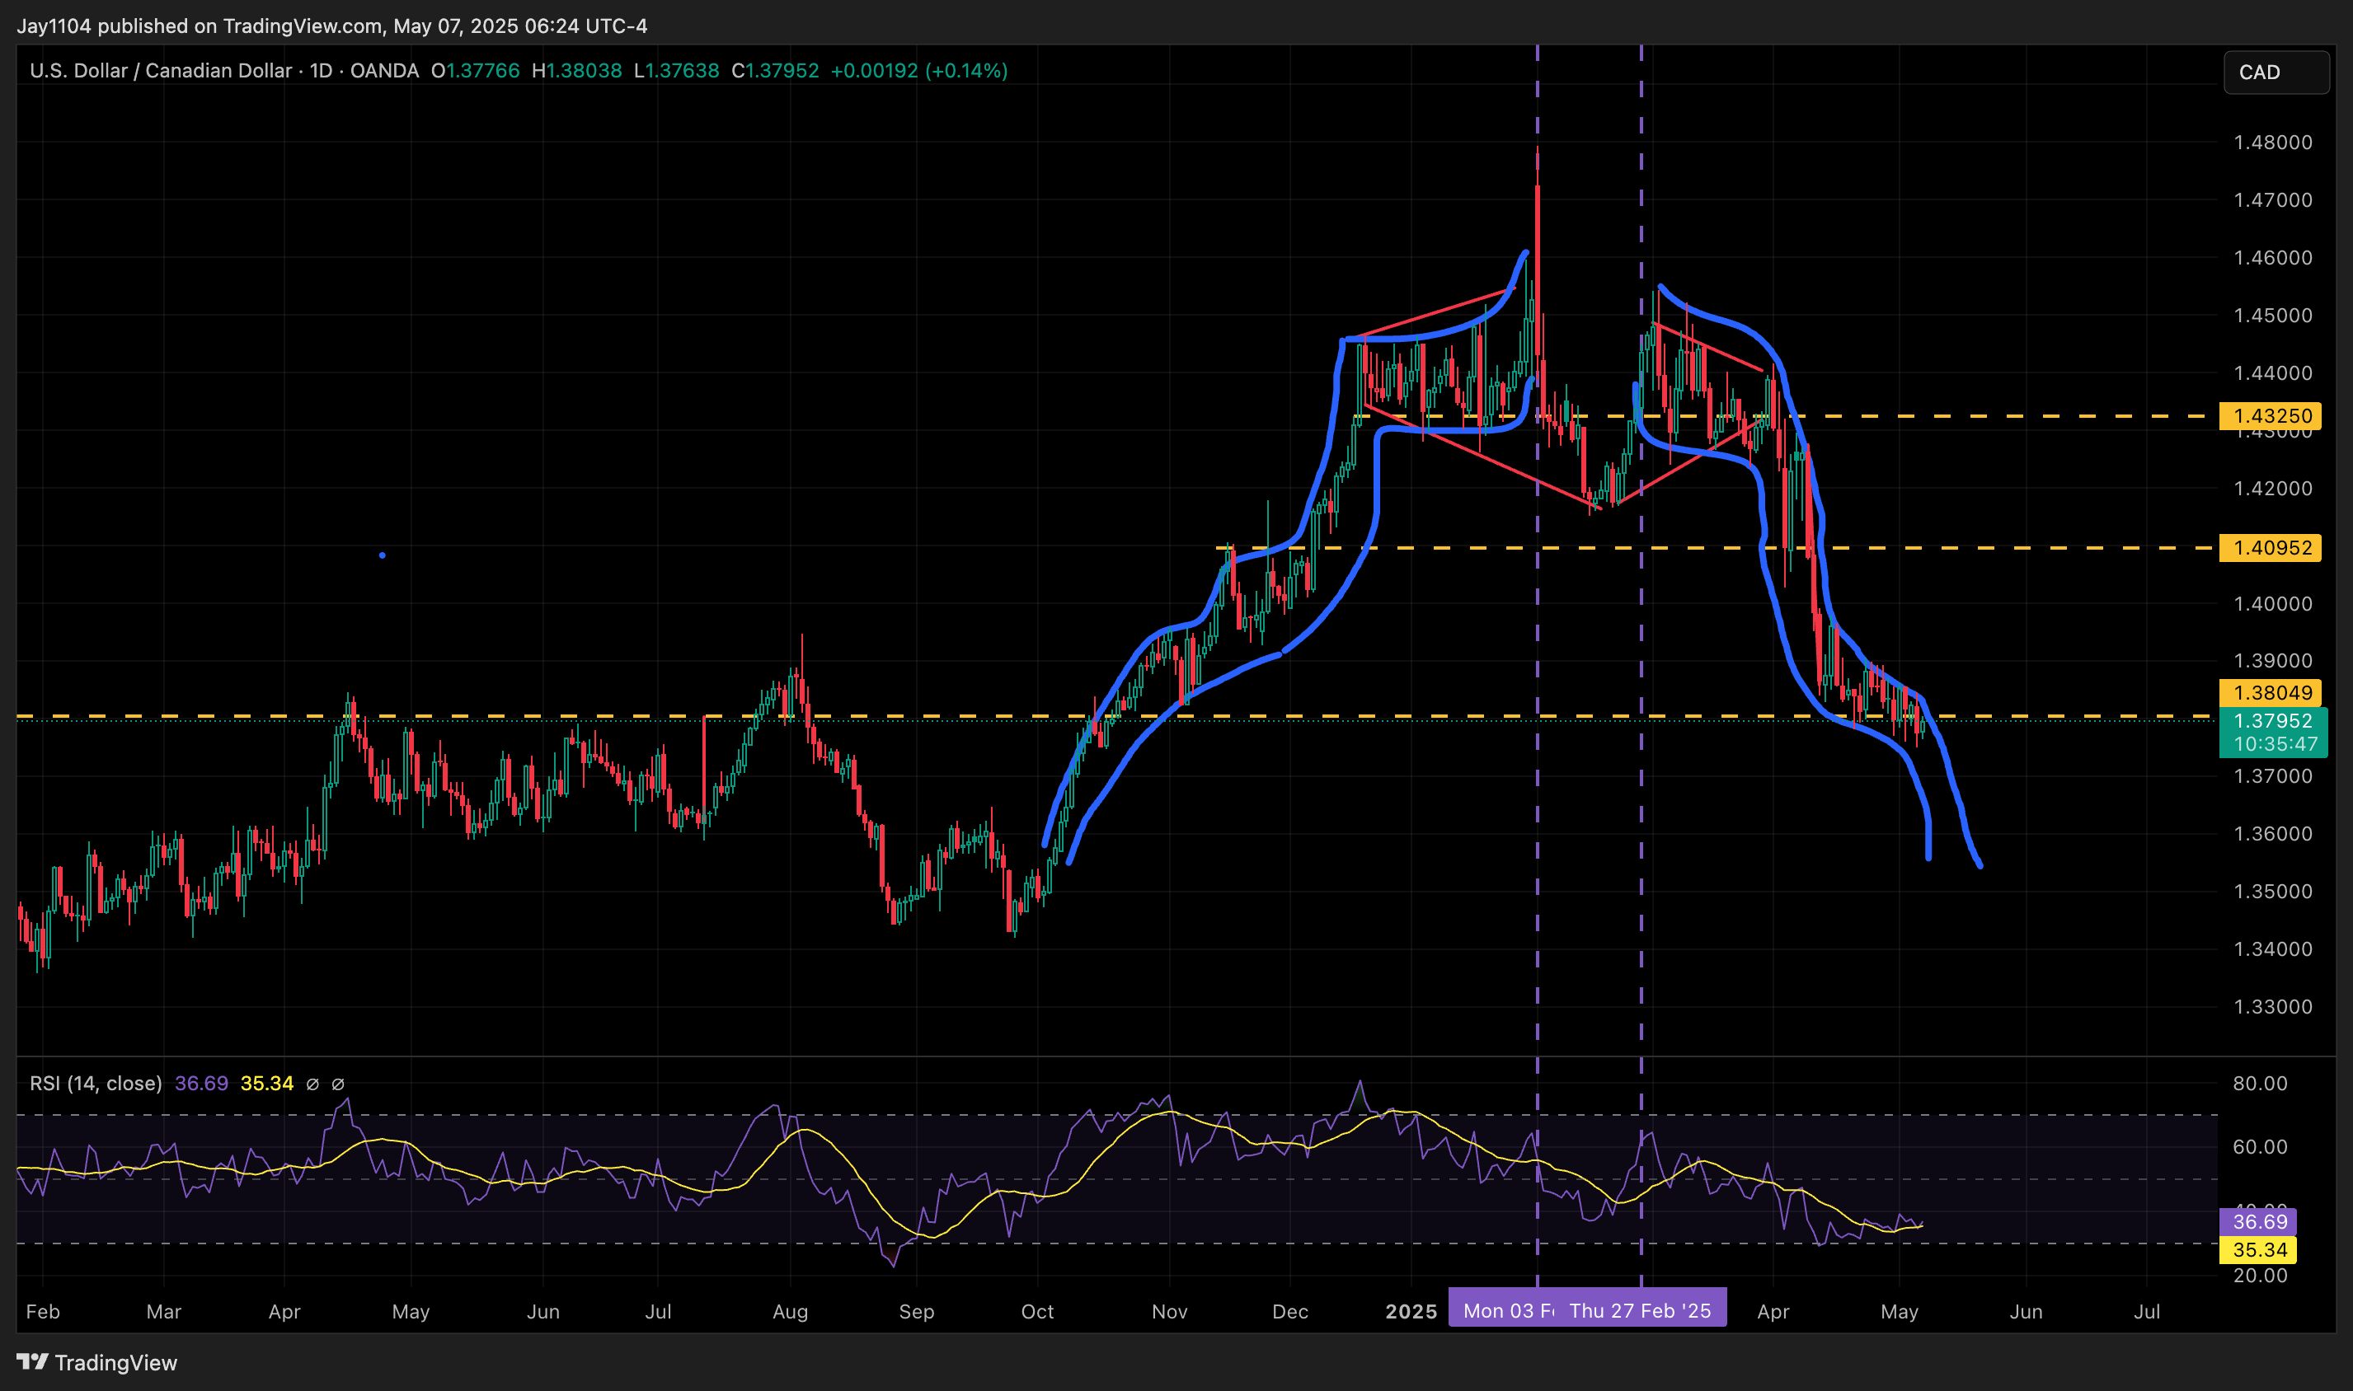Click the Dec label on time axis
The height and width of the screenshot is (1391, 2353).
1289,1311
